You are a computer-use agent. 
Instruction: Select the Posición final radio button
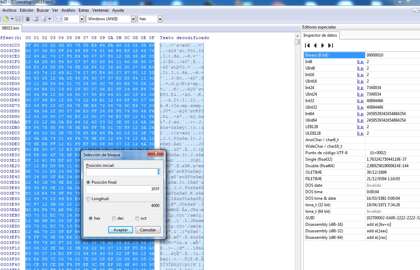89,182
